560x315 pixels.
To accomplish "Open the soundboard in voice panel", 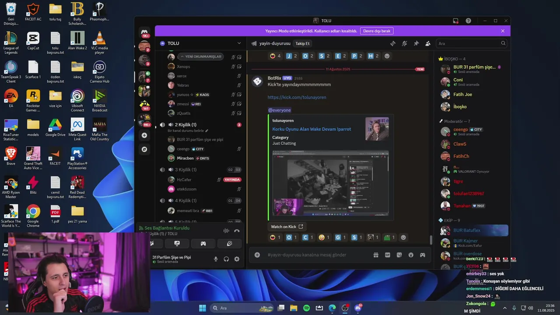I will pos(229,244).
